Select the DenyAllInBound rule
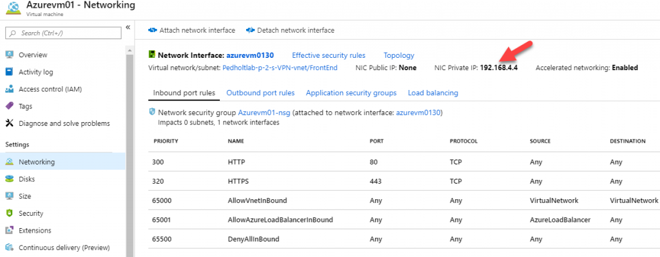Viewport: 660px width, 257px height. 404,239
